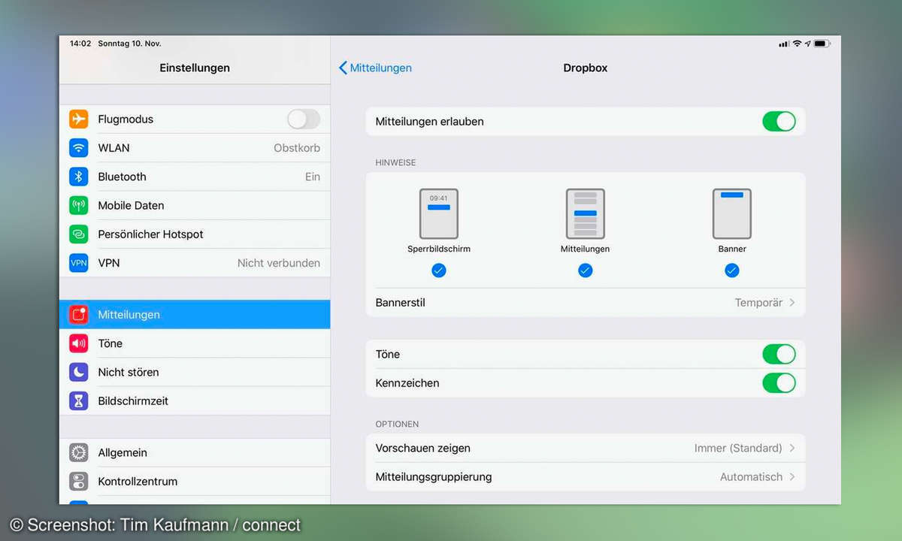This screenshot has width=902, height=541.
Task: Open Kontrollzentrum settings
Action: tap(195, 481)
